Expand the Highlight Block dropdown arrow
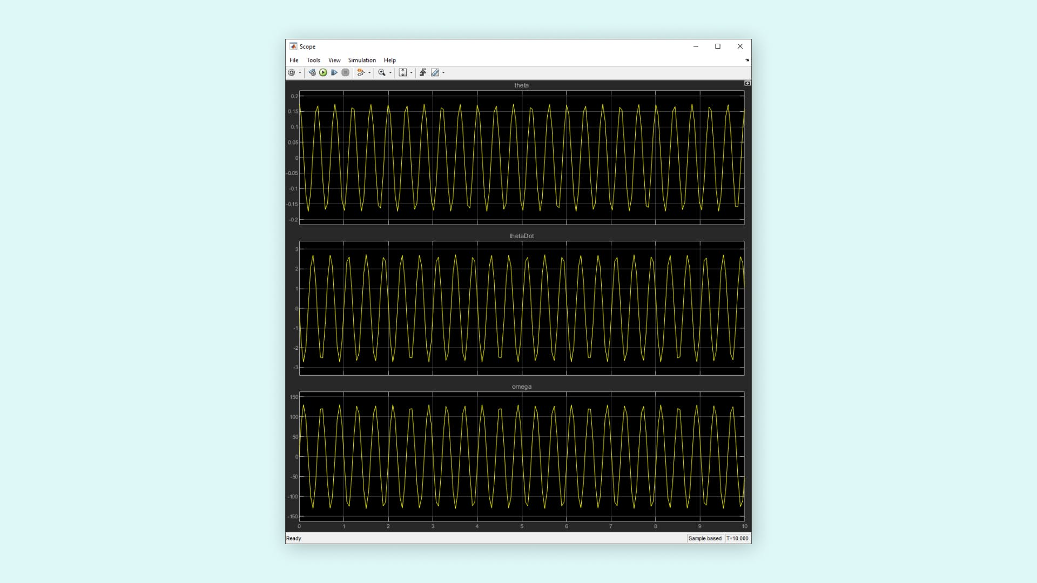The height and width of the screenshot is (583, 1037). [369, 73]
